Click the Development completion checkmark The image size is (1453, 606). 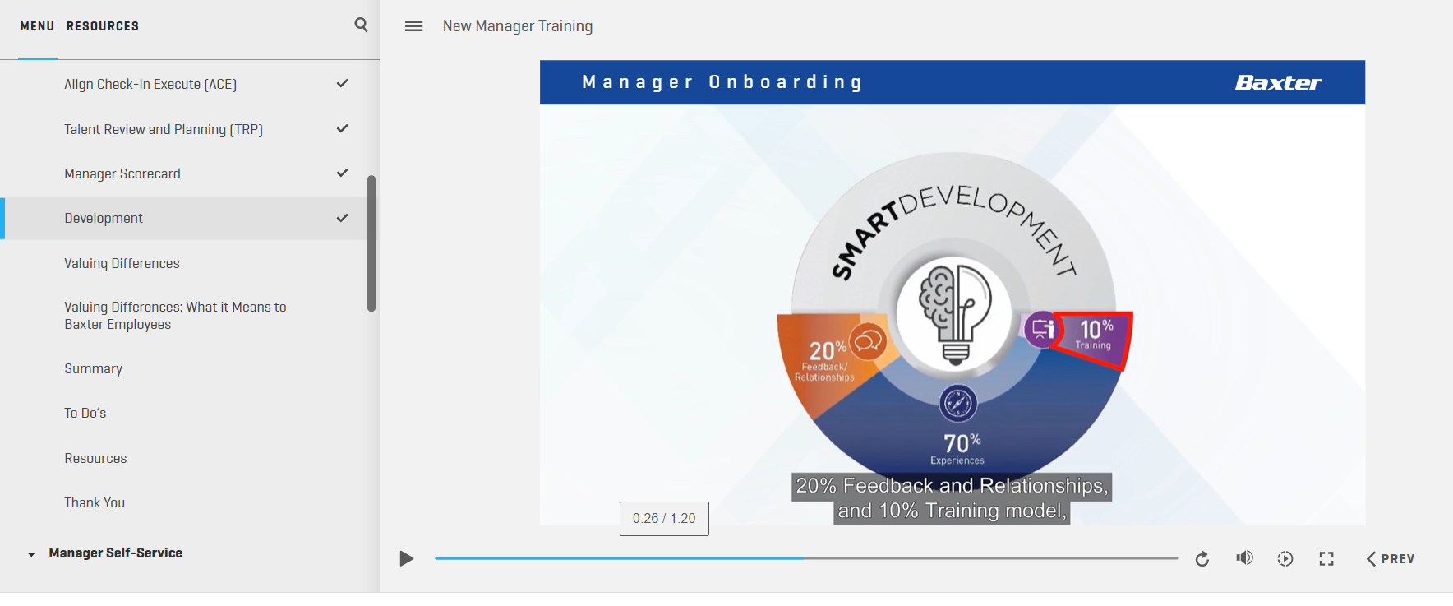pyautogui.click(x=343, y=218)
